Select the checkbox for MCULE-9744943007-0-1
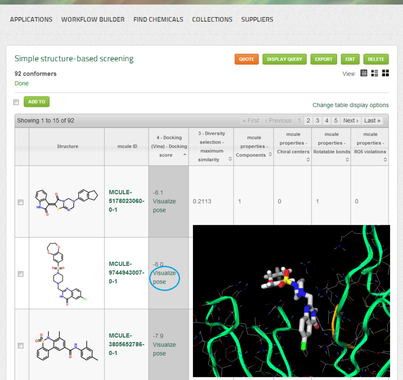The width and height of the screenshot is (403, 380). tap(21, 274)
